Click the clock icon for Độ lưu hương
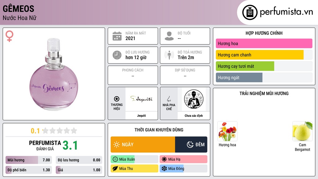The image size is (318, 179). [x=117, y=55]
